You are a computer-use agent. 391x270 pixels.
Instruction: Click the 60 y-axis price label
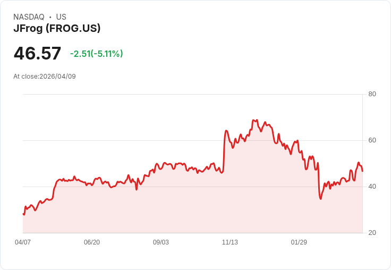pyautogui.click(x=372, y=141)
